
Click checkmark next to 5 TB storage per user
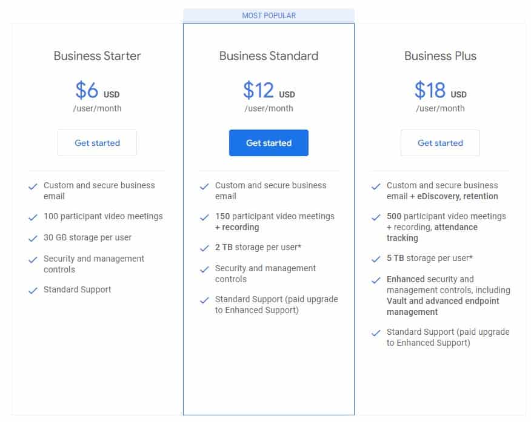pyautogui.click(x=376, y=259)
